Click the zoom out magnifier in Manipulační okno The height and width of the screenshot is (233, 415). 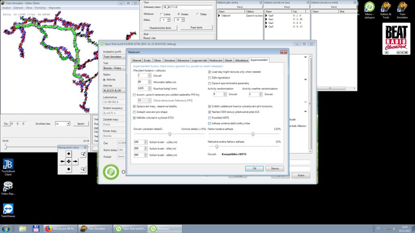coord(83,169)
